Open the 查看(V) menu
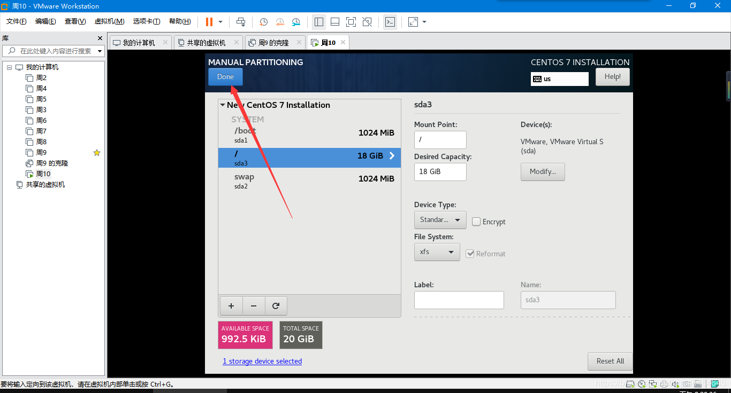 [x=75, y=21]
